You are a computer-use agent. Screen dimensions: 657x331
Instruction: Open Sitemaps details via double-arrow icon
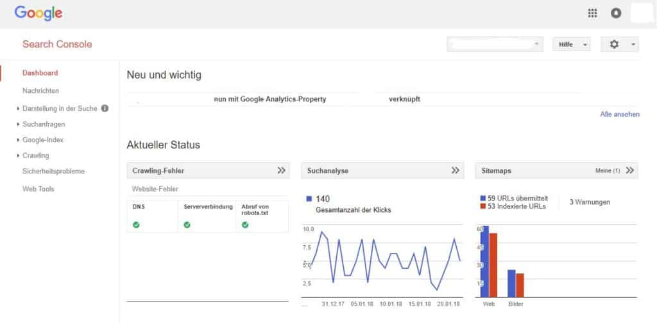[629, 170]
